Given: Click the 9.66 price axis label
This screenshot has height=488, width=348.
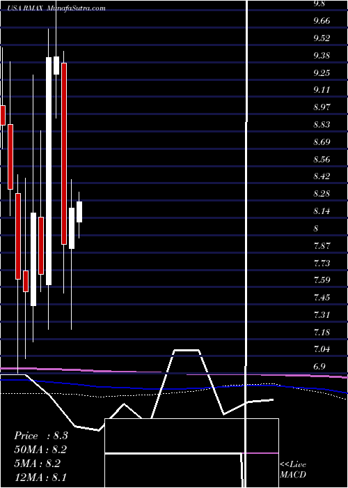Looking at the screenshot, I should coord(322,21).
